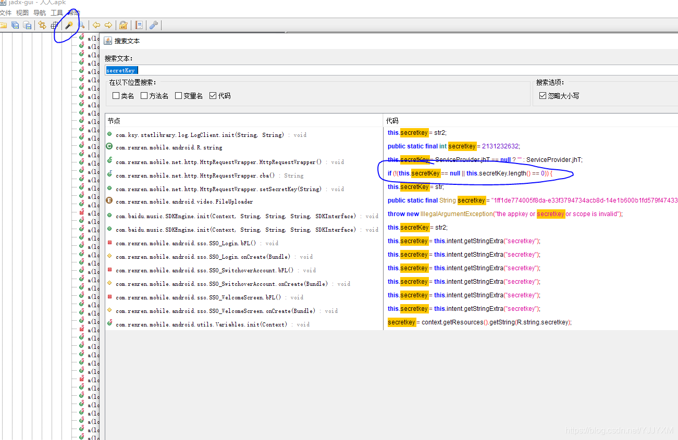Image resolution: width=678 pixels, height=440 pixels.
Task: Select the SSO_SwitchoverAccount.onCreate(Bundle) result row
Action: [244, 283]
